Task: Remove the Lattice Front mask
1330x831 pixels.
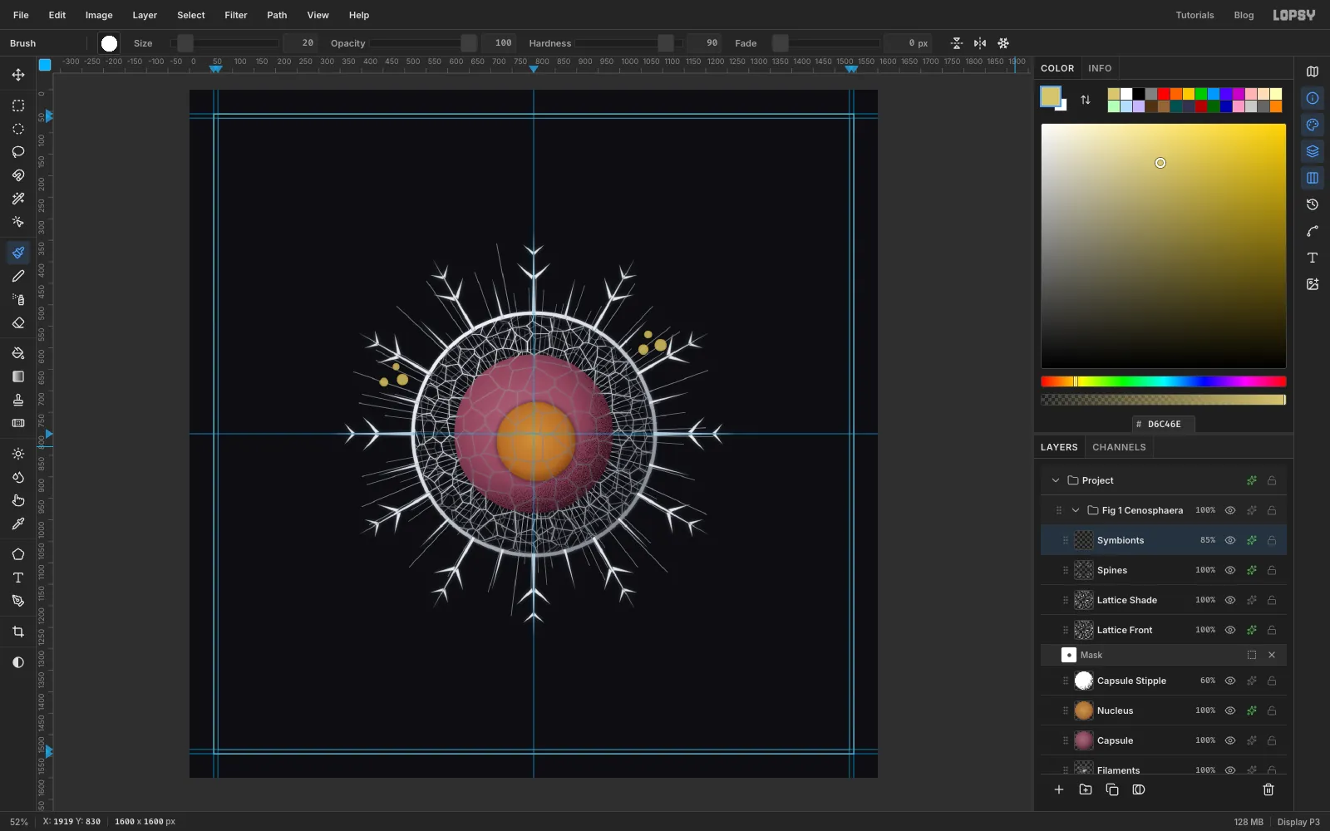Action: [1272, 655]
